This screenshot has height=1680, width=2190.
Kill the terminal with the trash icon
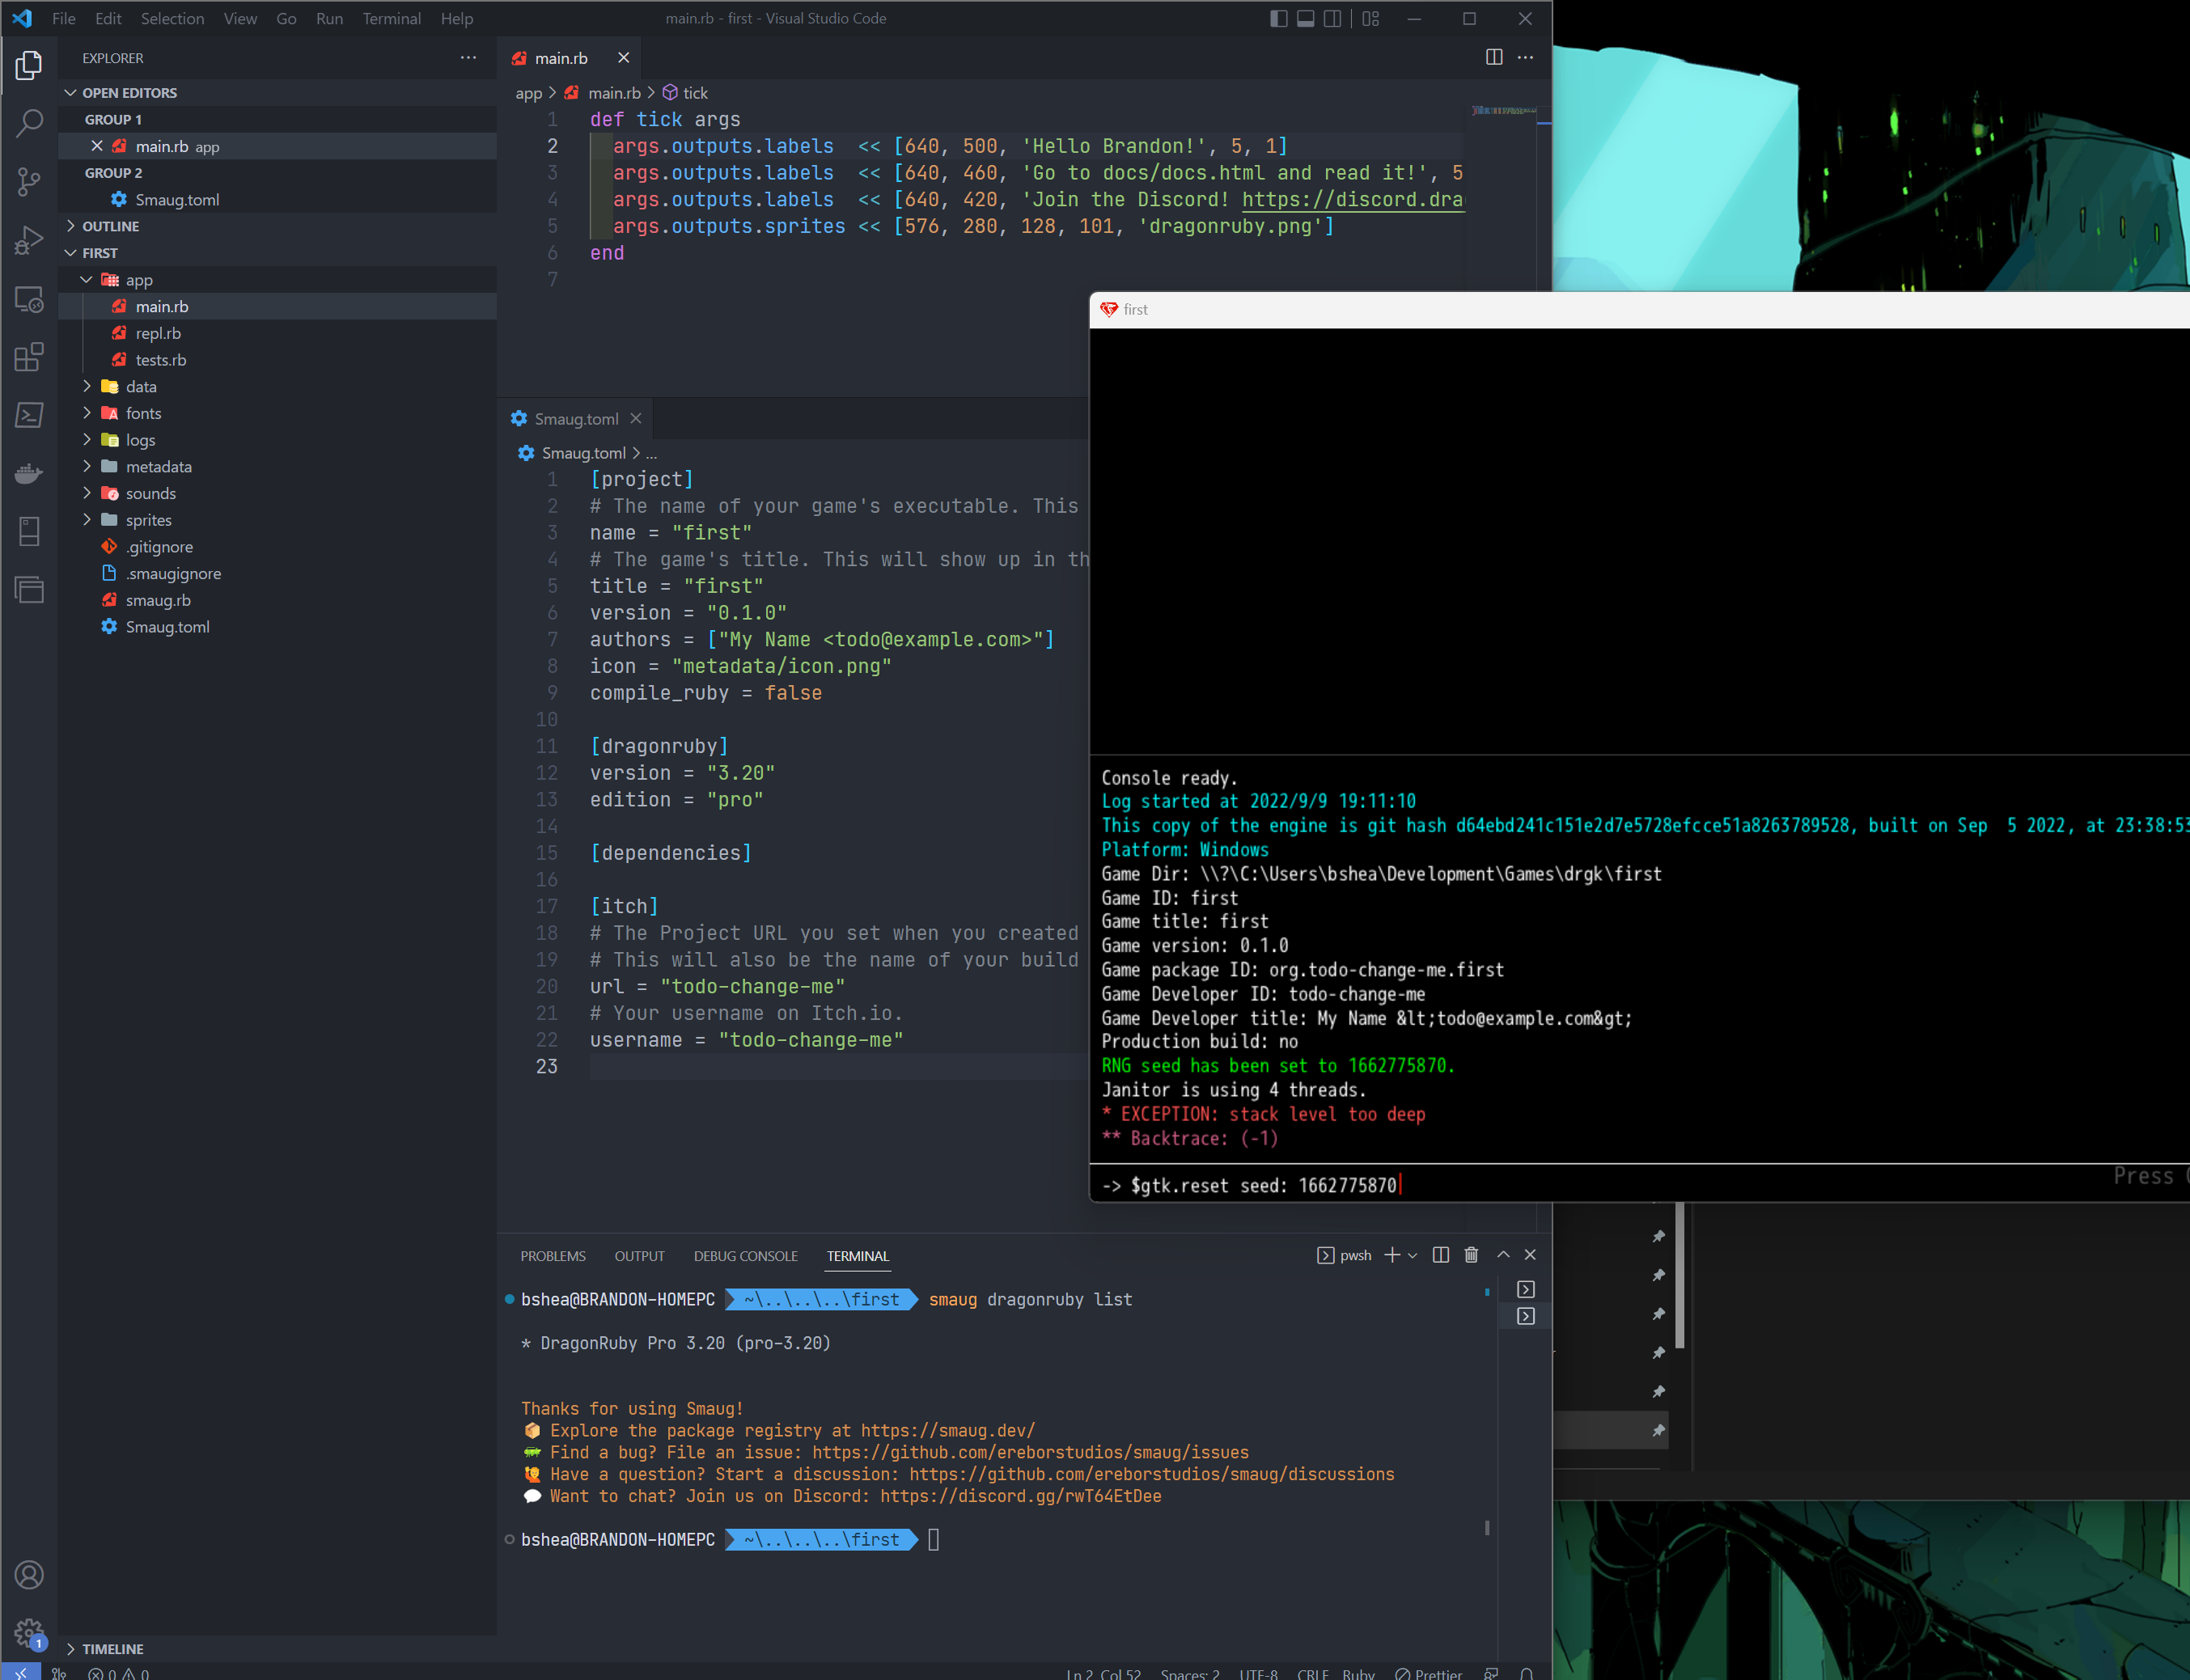click(1471, 1255)
